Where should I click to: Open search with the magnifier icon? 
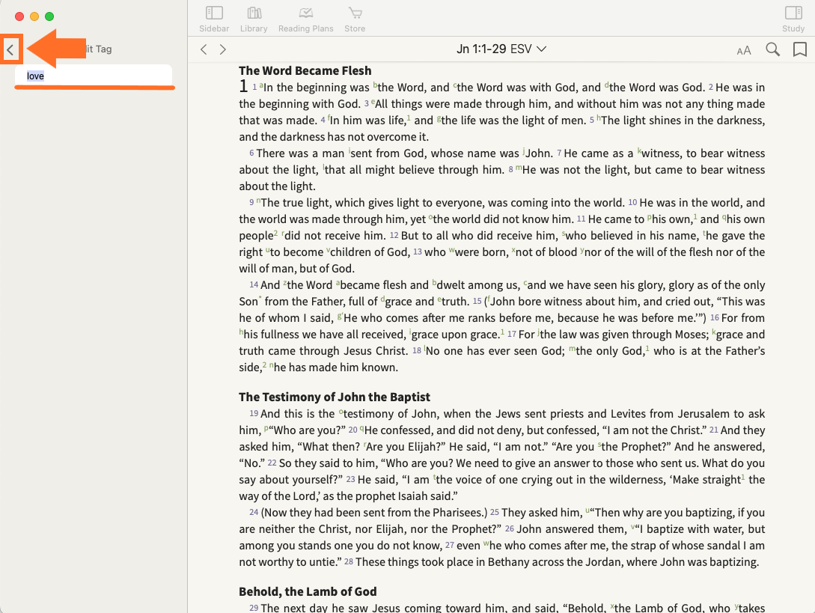click(773, 49)
